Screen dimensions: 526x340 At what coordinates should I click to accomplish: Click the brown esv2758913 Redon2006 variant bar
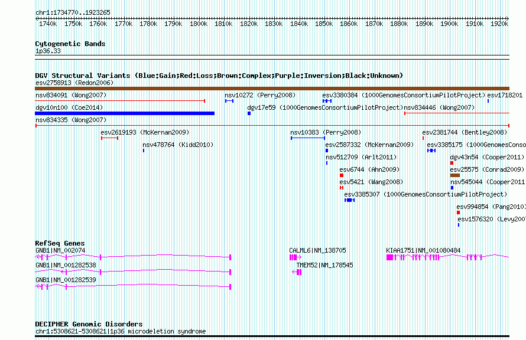[272, 89]
